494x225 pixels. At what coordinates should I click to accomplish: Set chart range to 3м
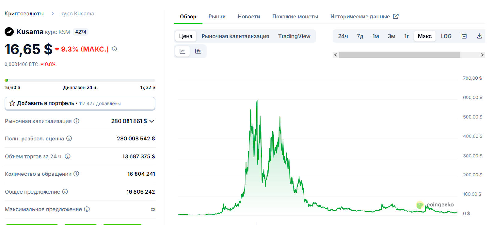tap(391, 36)
